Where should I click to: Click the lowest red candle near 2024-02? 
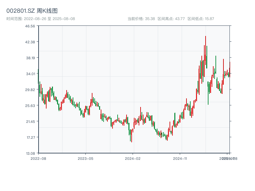[x=132, y=136]
